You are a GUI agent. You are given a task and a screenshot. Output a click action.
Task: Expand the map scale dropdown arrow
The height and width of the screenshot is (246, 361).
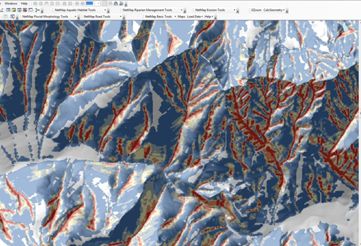98,3
